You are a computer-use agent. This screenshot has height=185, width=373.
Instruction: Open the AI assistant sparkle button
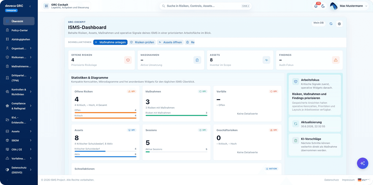click(362, 163)
